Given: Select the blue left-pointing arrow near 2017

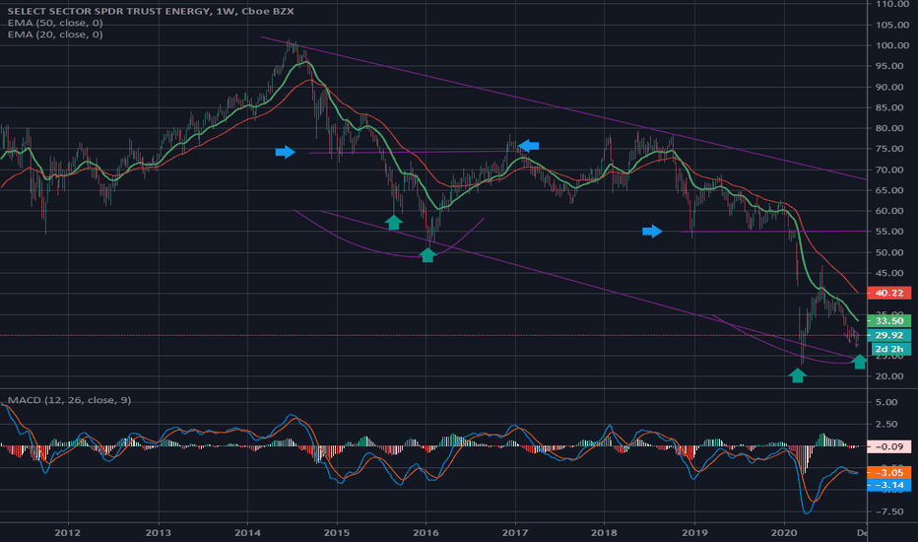Looking at the screenshot, I should (528, 145).
